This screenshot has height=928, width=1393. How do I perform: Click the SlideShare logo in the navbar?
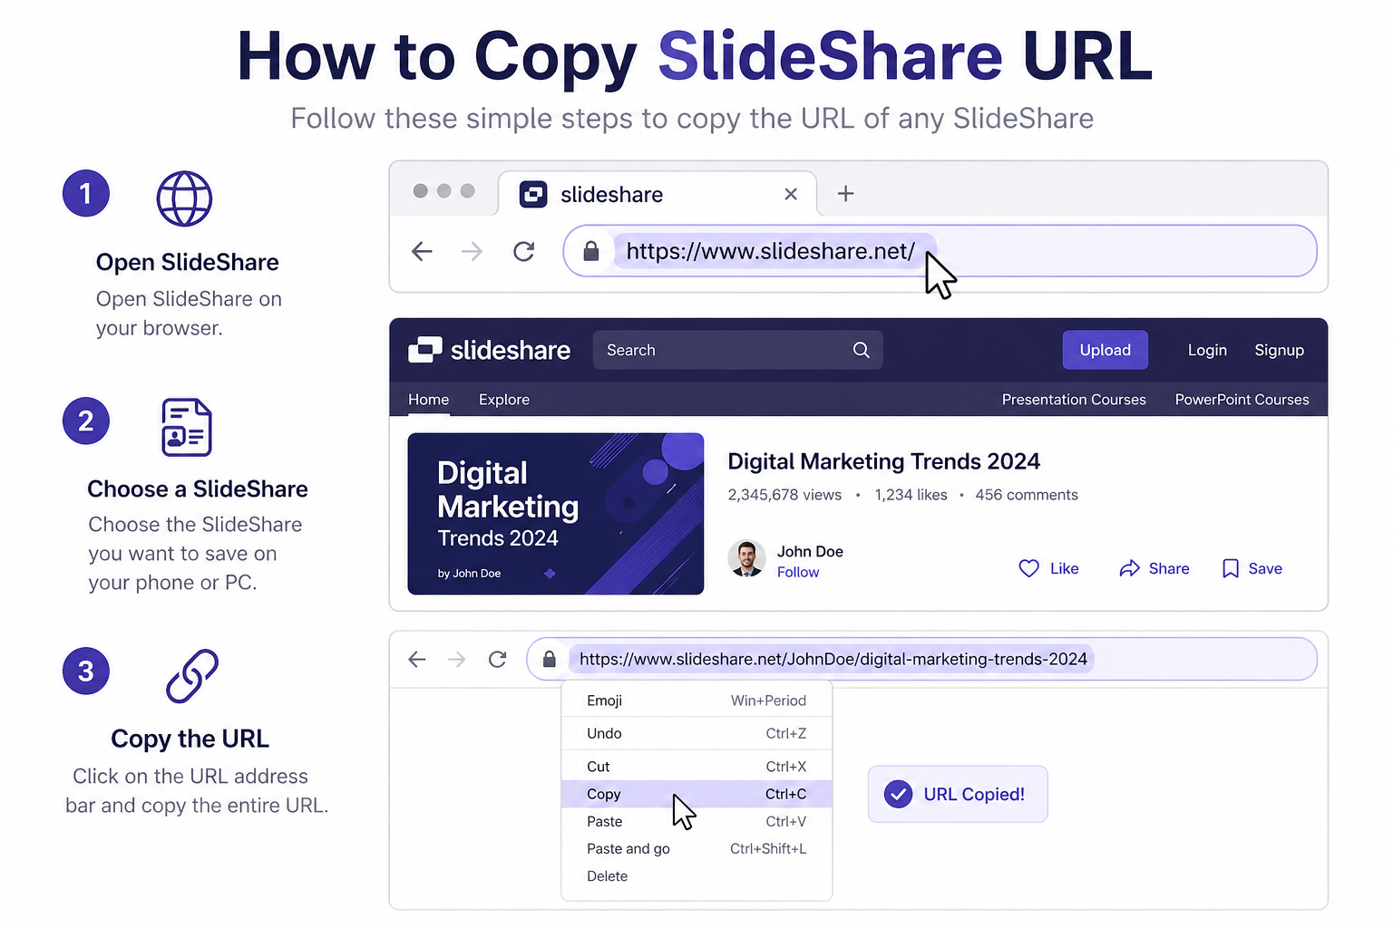(490, 350)
